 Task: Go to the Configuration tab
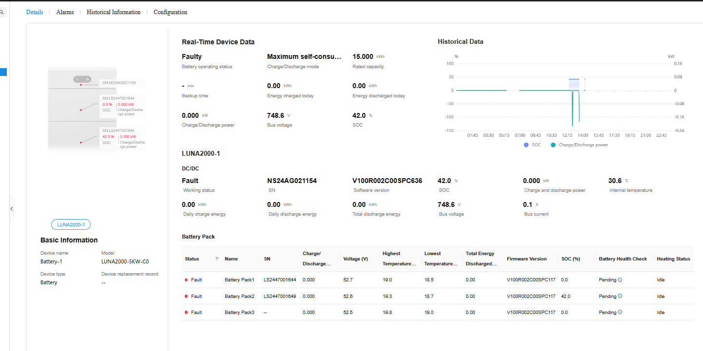(x=170, y=12)
